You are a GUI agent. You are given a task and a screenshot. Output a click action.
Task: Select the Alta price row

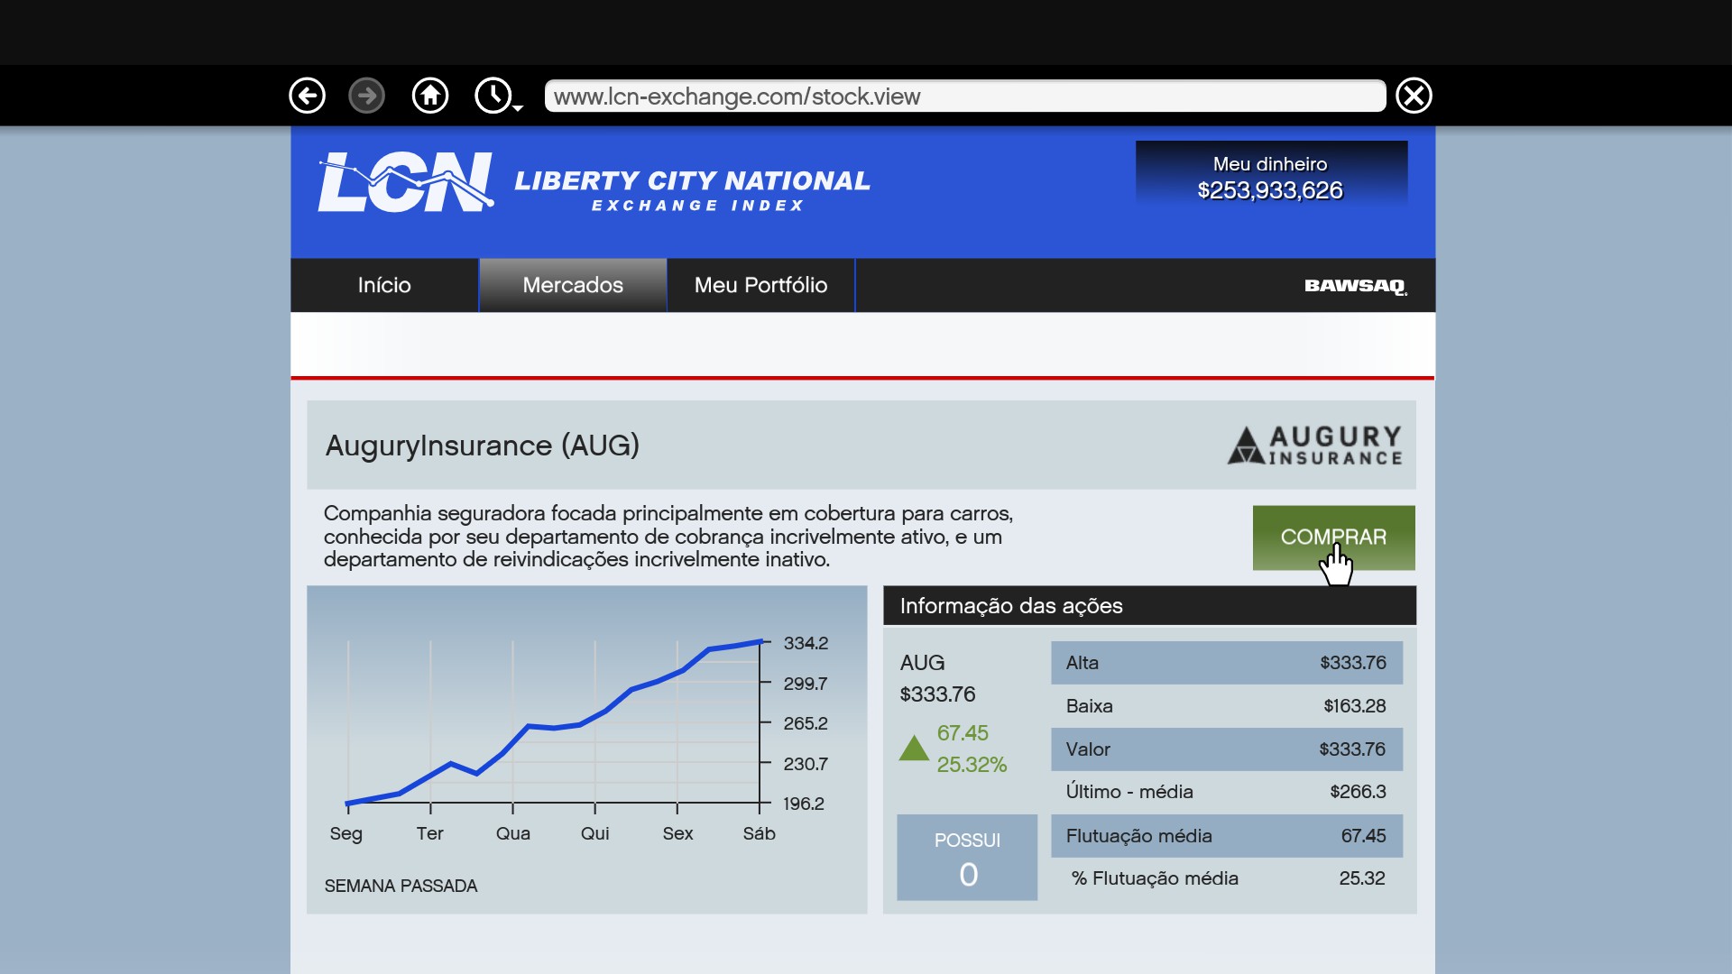(1226, 663)
